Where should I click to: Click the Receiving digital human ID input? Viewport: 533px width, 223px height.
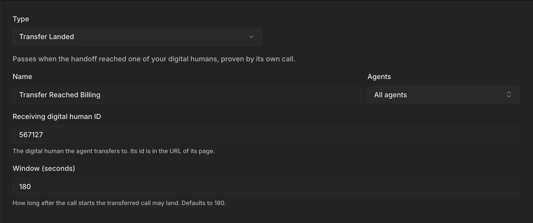point(266,135)
